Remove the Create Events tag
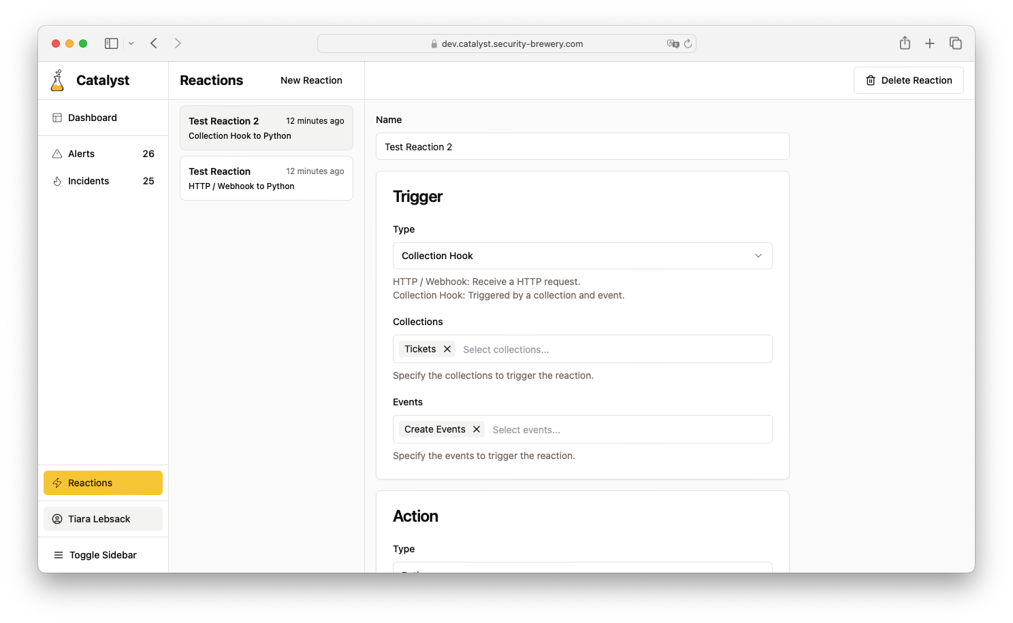The width and height of the screenshot is (1013, 623). coord(477,429)
